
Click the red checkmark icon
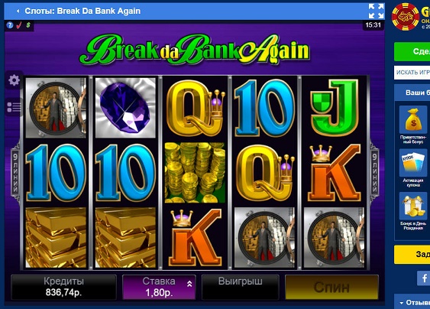tap(19, 25)
